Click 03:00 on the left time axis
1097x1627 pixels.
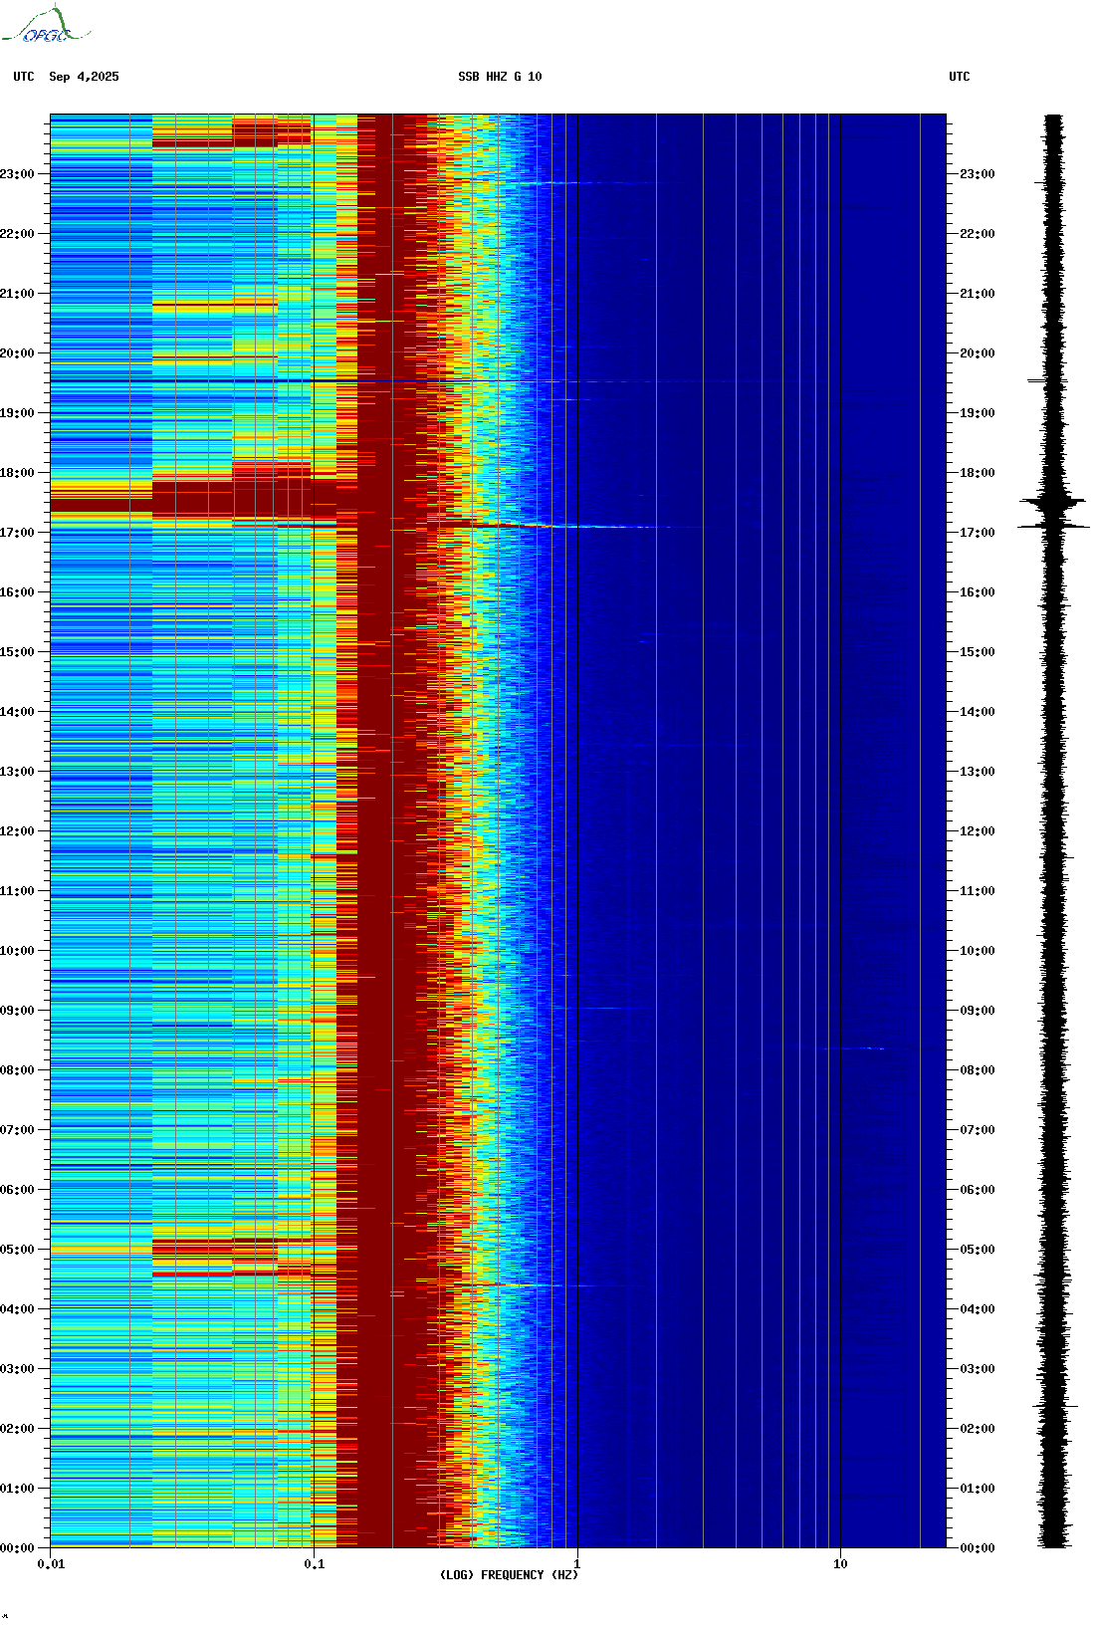17,1369
